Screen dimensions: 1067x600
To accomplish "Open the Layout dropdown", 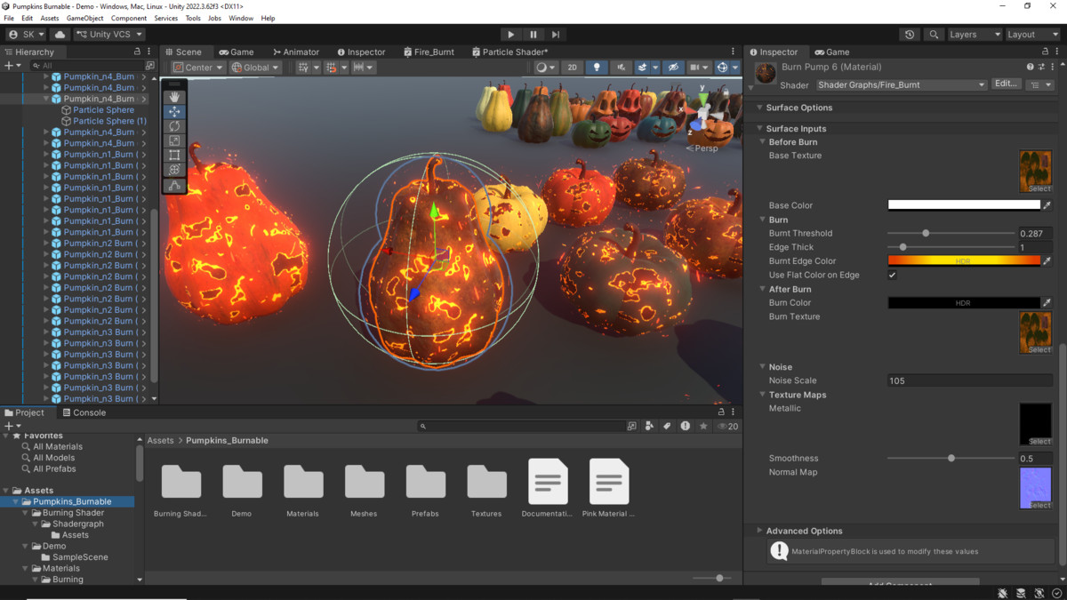I will [1032, 35].
